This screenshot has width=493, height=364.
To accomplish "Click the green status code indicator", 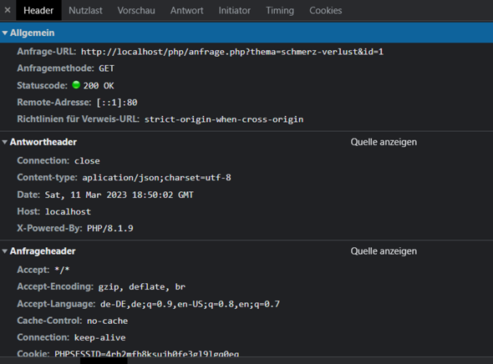I will coord(76,85).
